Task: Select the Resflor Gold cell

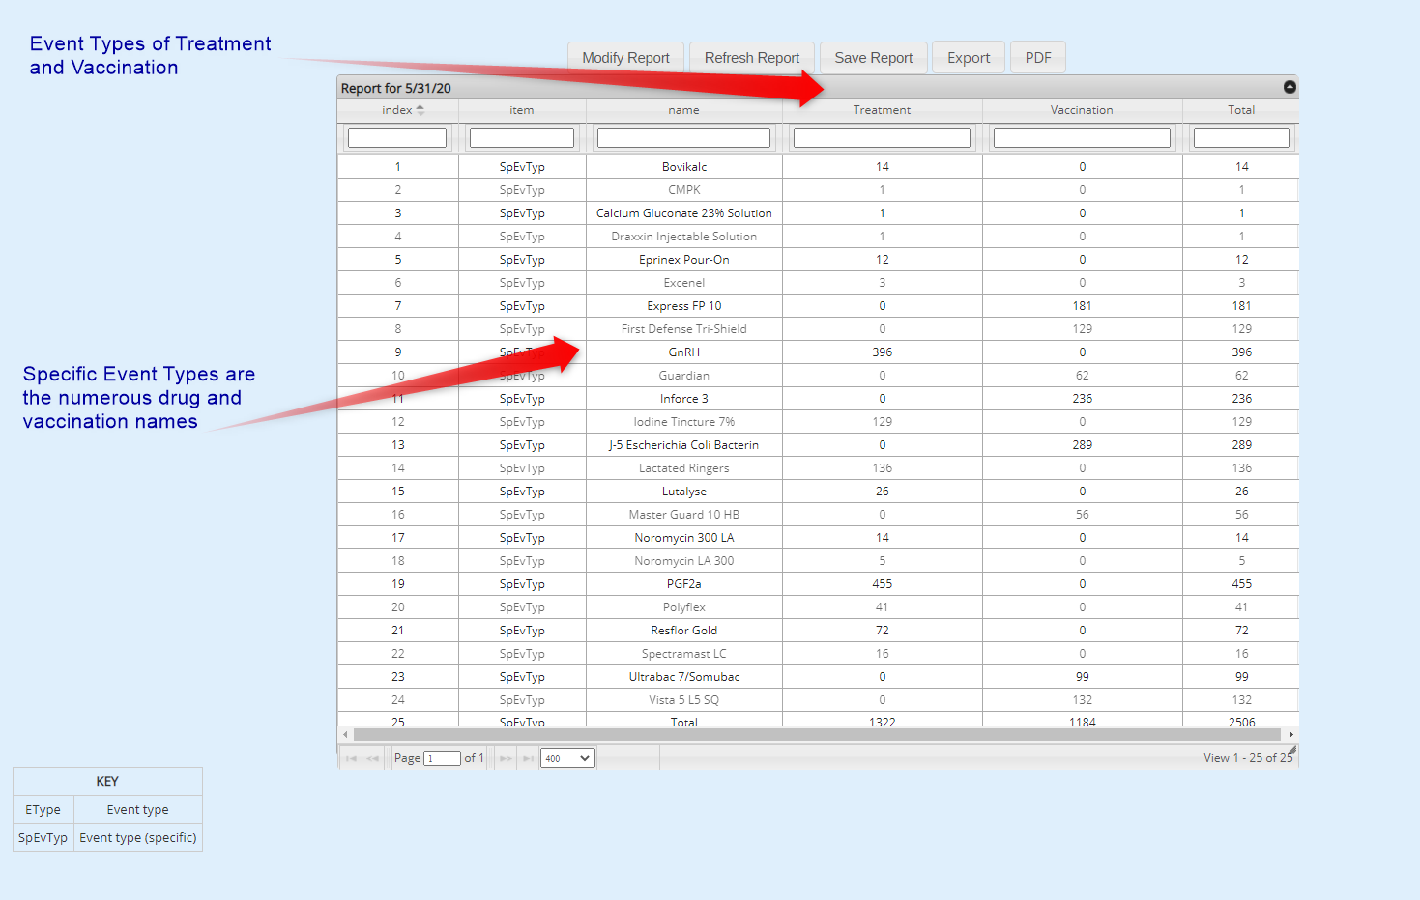Action: 684,631
